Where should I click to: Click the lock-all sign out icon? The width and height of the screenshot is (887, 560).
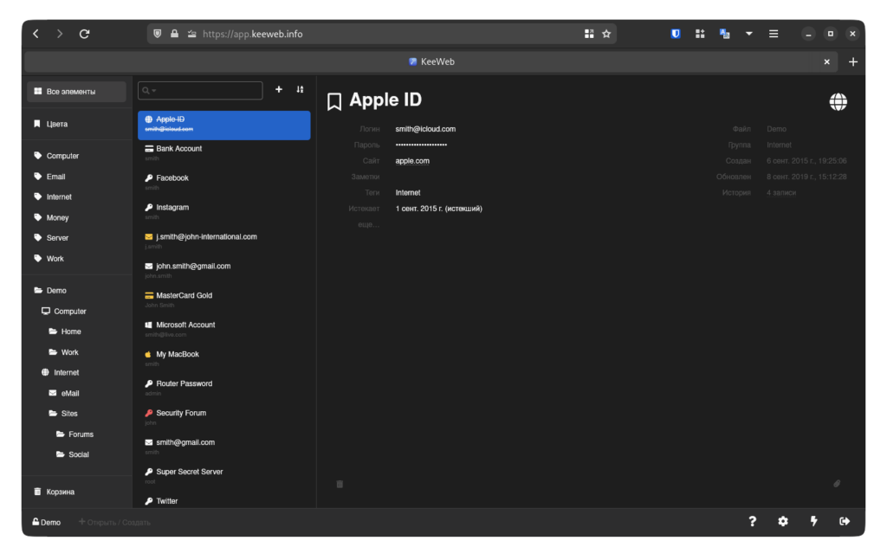point(845,521)
